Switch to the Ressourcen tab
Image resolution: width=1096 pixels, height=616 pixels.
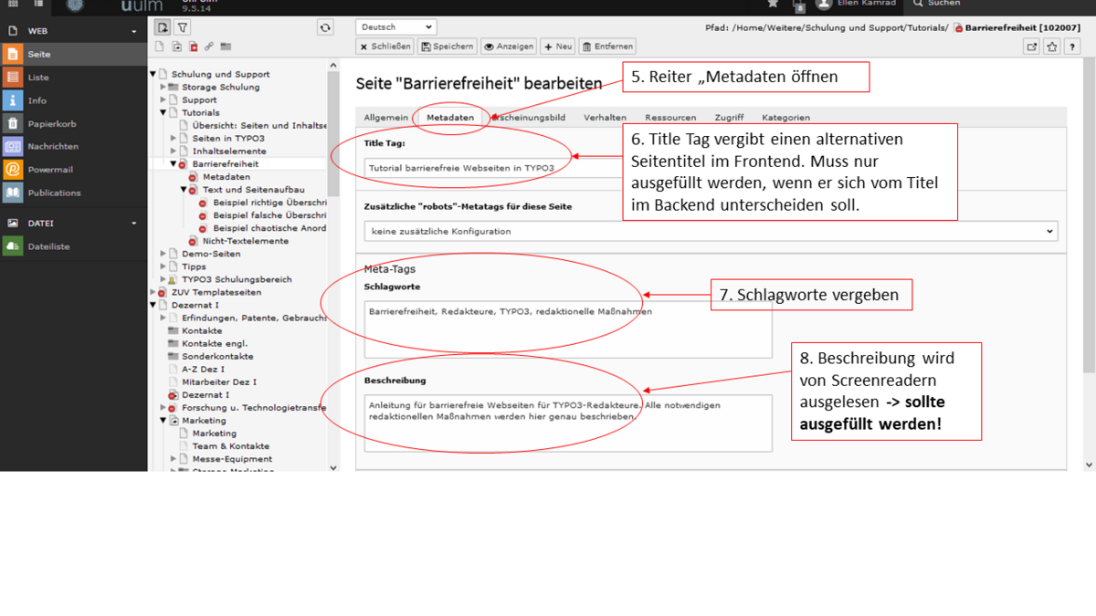click(670, 118)
